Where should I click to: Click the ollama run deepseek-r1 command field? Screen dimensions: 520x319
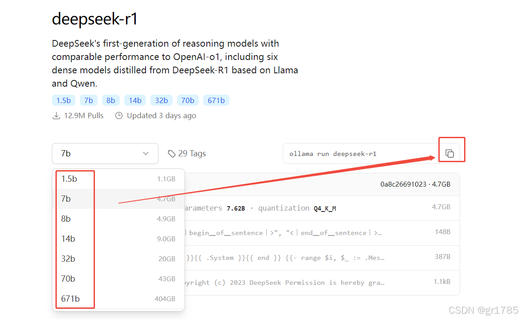click(362, 154)
